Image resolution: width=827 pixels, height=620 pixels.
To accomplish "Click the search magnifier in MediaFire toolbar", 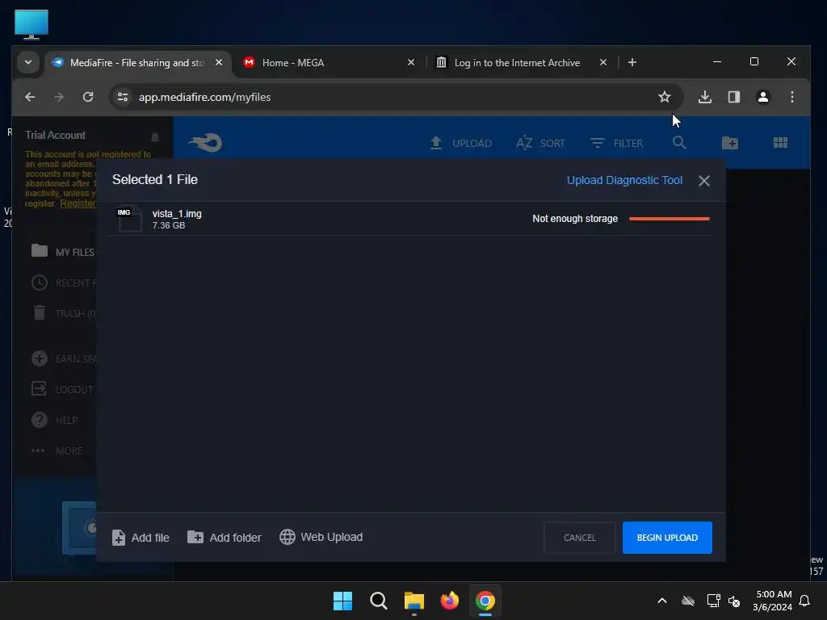I will [x=679, y=142].
